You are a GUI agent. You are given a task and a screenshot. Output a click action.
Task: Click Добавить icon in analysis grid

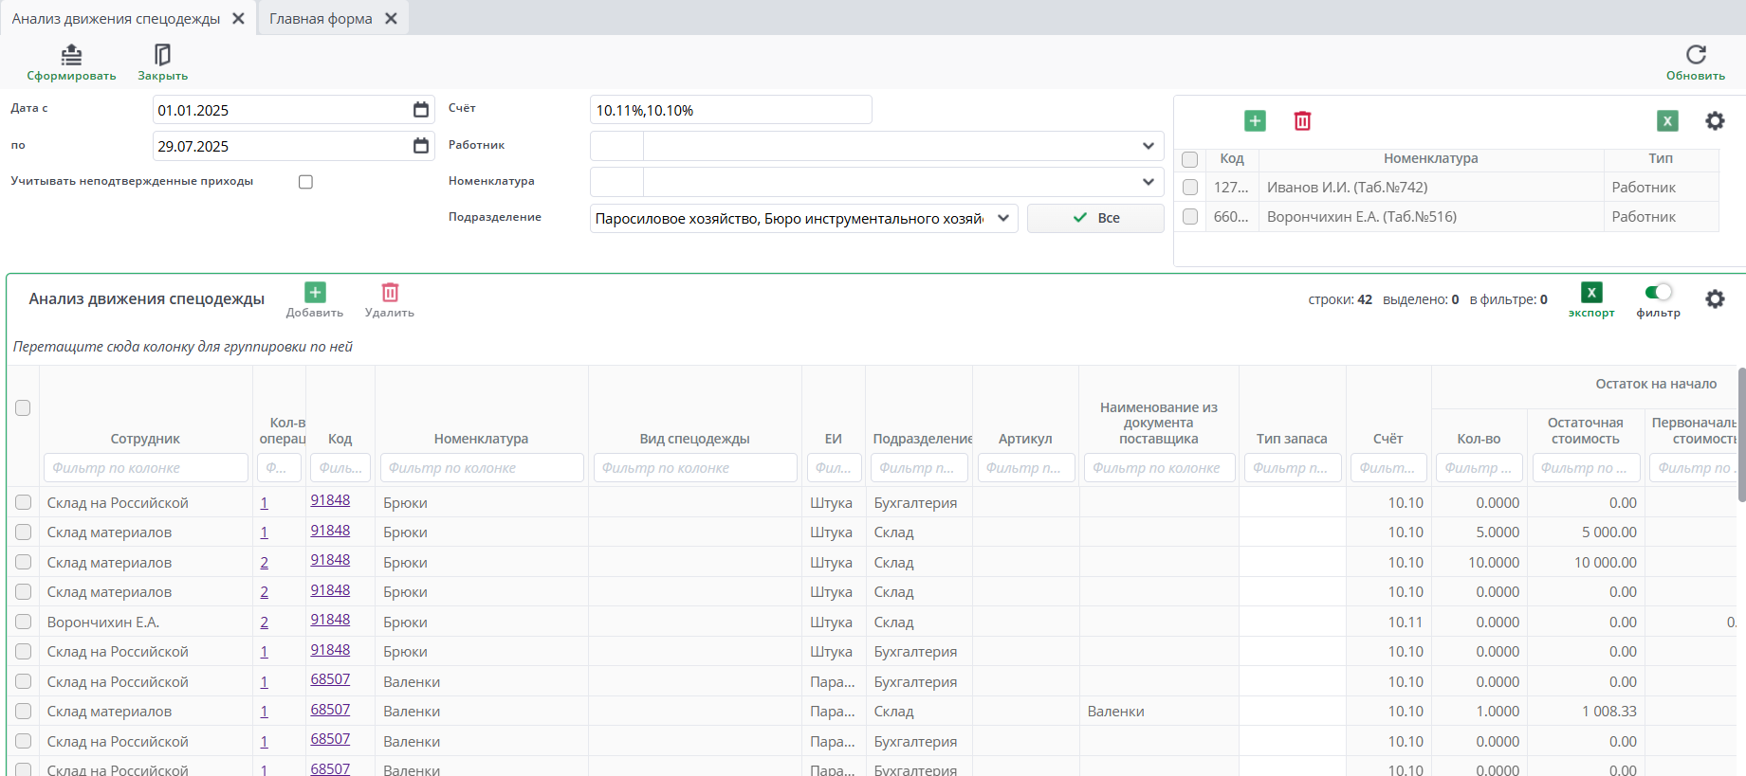click(315, 293)
